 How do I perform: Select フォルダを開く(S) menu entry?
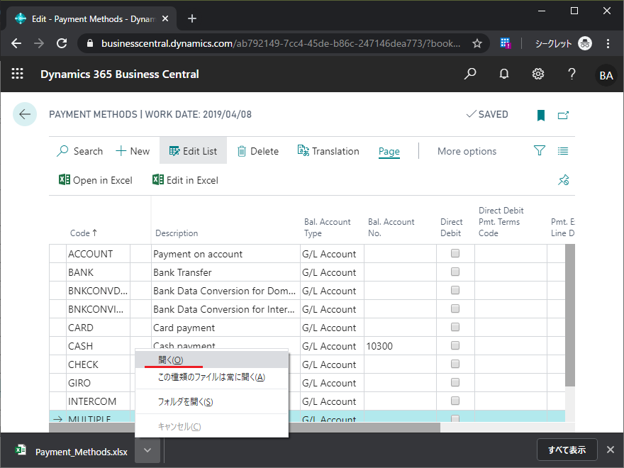point(212,401)
